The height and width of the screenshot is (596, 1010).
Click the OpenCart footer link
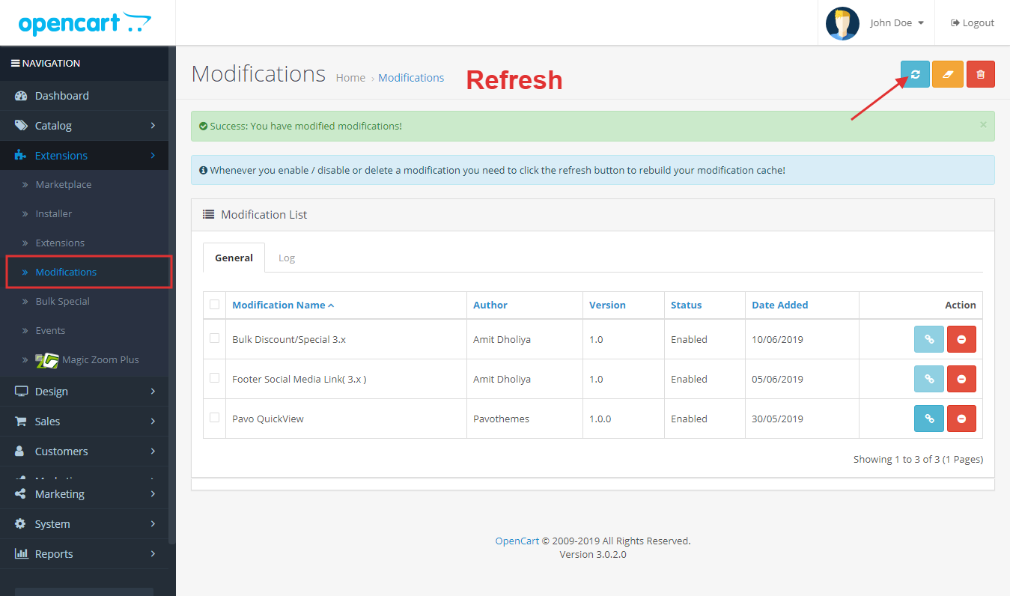coord(517,541)
